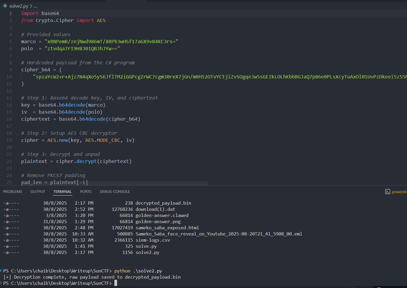Click decrypted_payload.bin in terminal listing
This screenshot has height=288, width=407.
click(x=163, y=203)
